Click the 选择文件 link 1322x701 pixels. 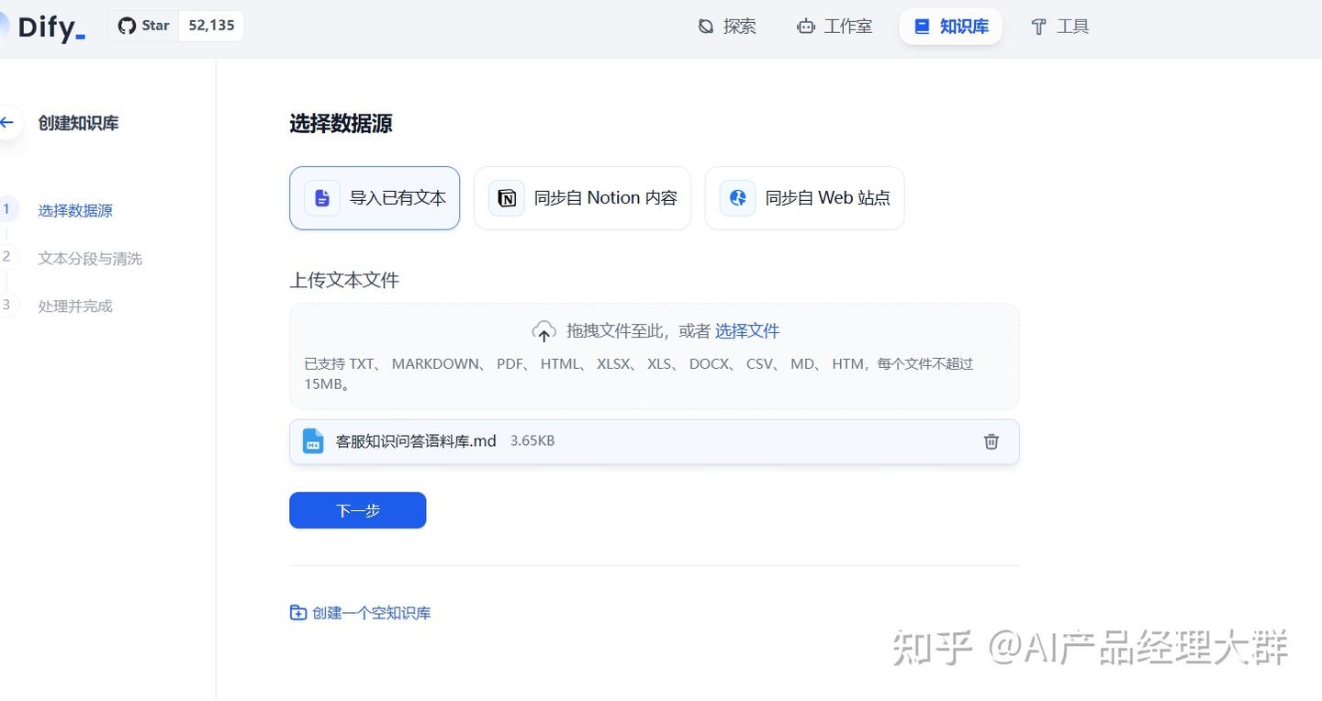point(747,331)
